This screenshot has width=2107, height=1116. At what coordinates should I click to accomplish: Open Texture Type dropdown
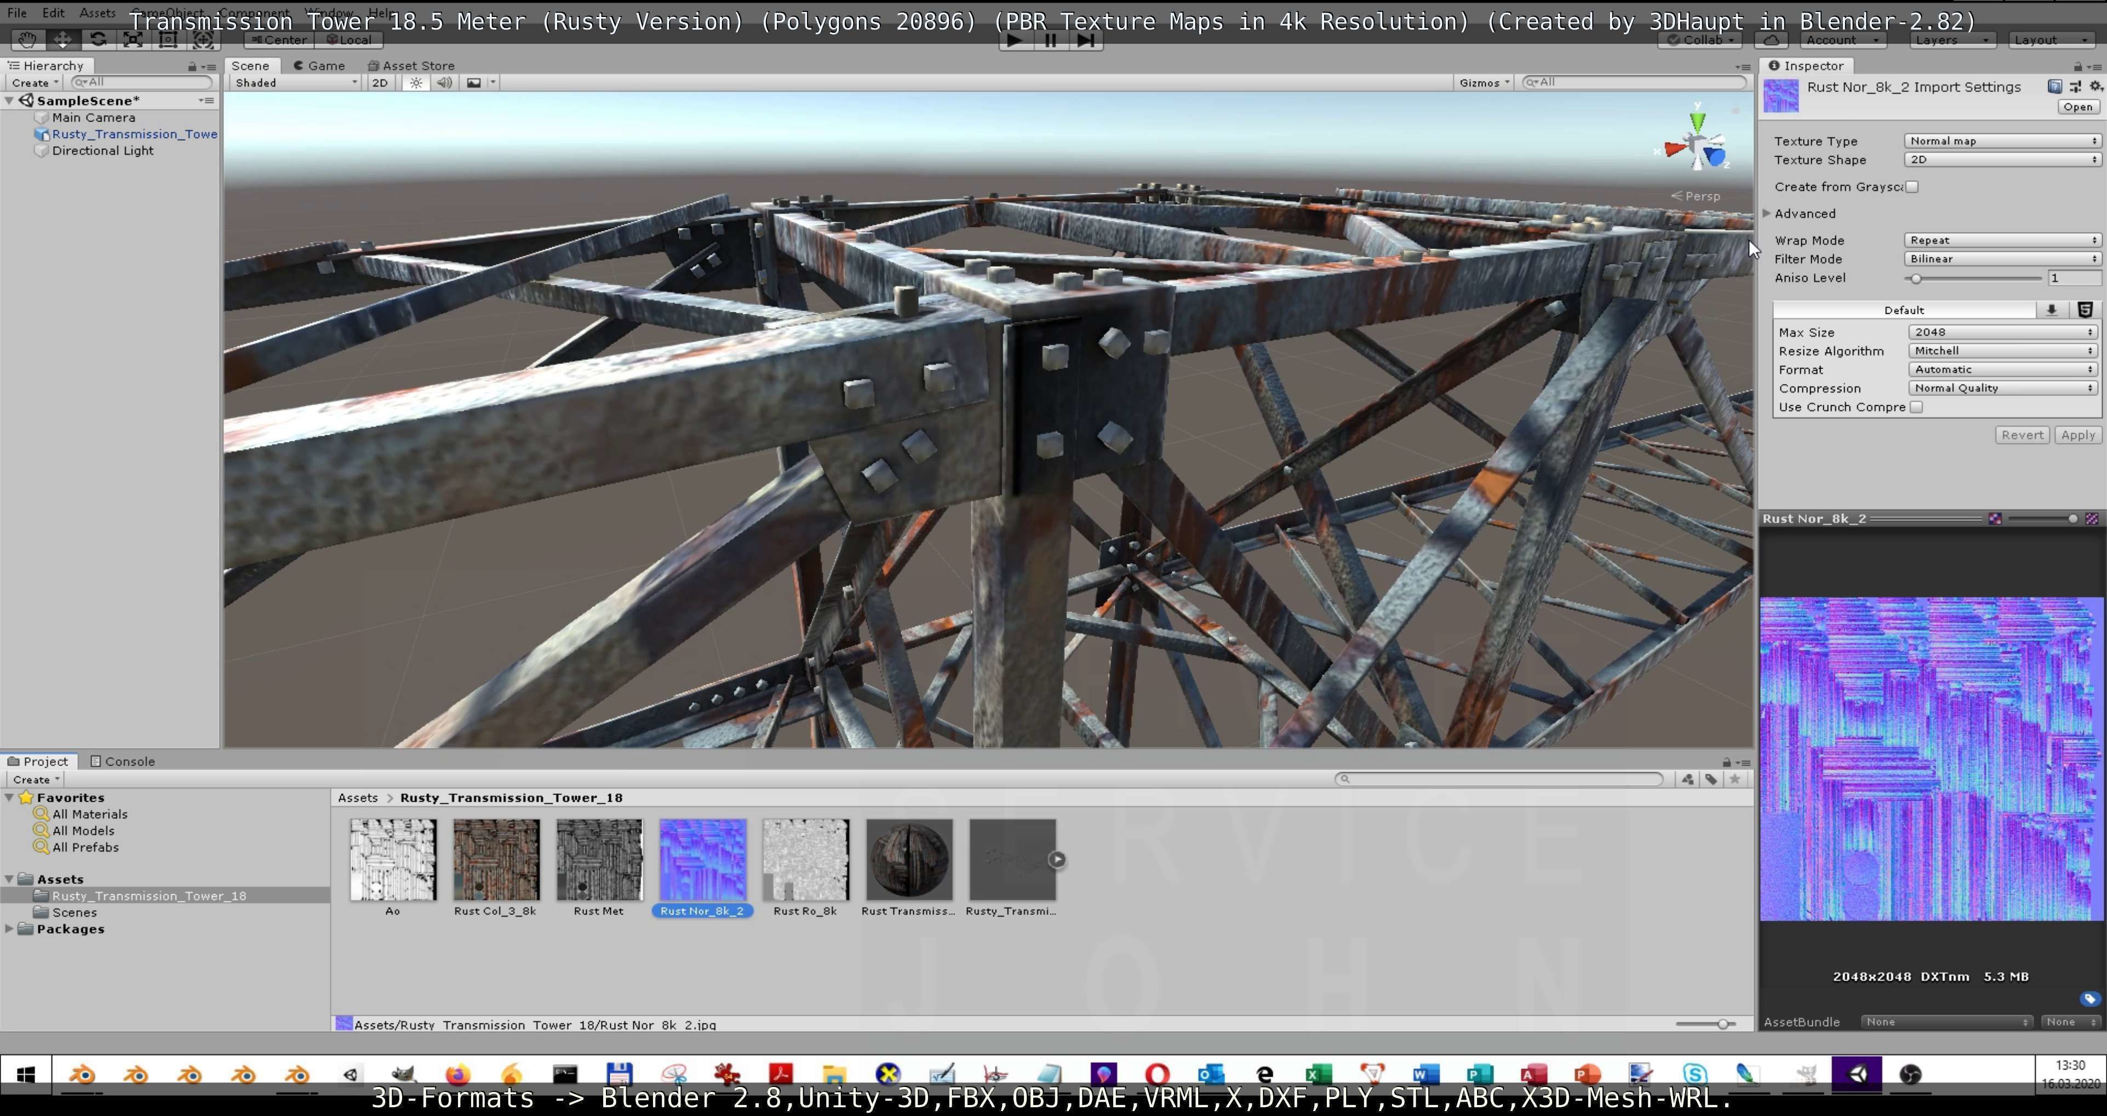pyautogui.click(x=2002, y=141)
